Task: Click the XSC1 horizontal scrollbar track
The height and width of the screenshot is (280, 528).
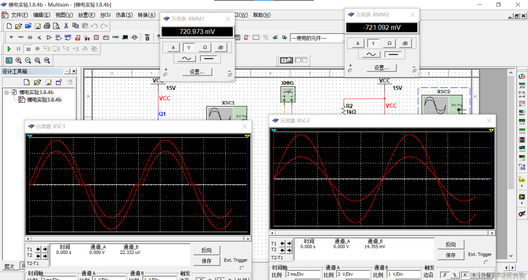Action: [138, 239]
